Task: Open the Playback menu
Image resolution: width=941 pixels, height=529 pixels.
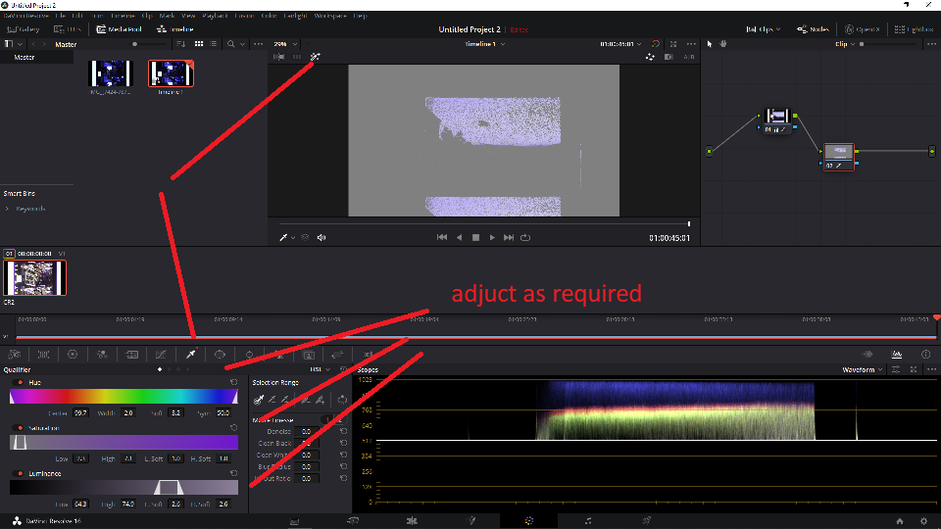Action: [x=215, y=16]
